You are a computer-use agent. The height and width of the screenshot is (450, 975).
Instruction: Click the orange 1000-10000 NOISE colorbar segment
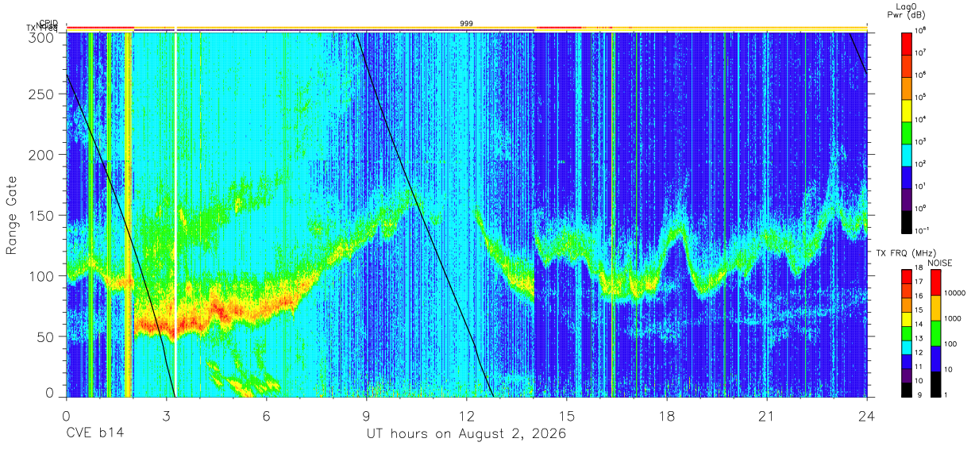[935, 308]
